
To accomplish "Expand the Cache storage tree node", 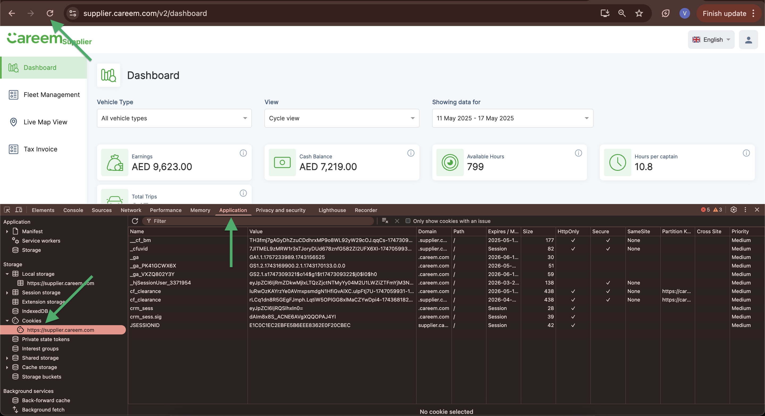I will point(7,367).
